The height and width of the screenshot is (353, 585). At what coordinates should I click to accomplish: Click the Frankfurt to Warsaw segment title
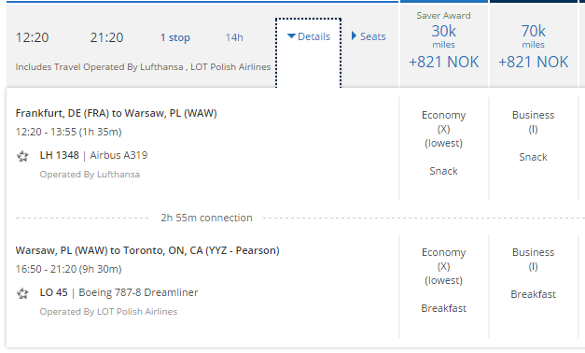[x=116, y=113]
